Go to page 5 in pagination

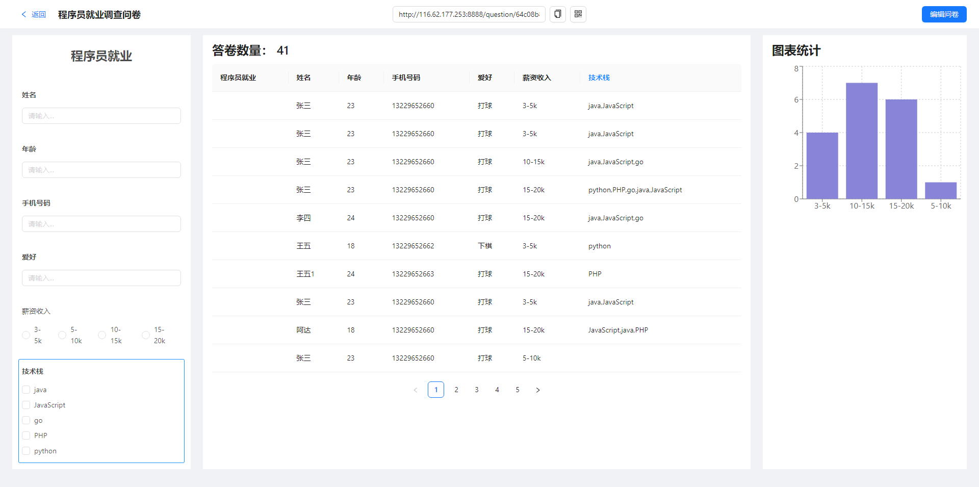click(x=518, y=390)
